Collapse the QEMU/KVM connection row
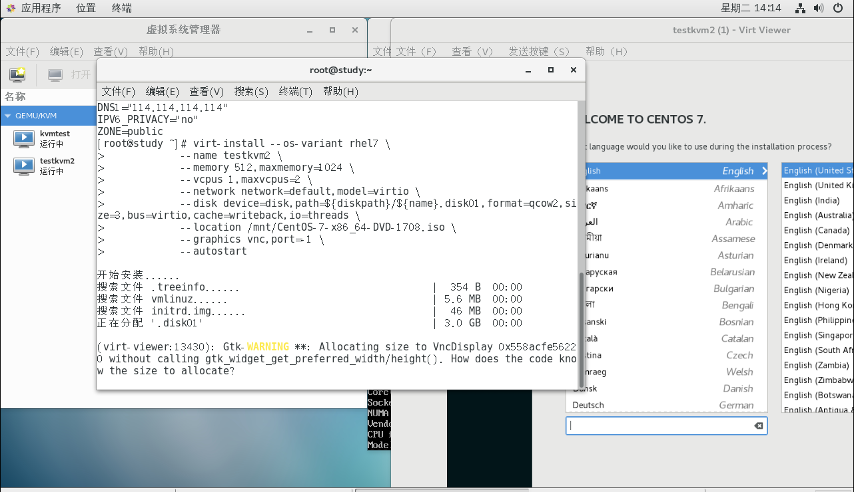The image size is (854, 492). tap(8, 116)
